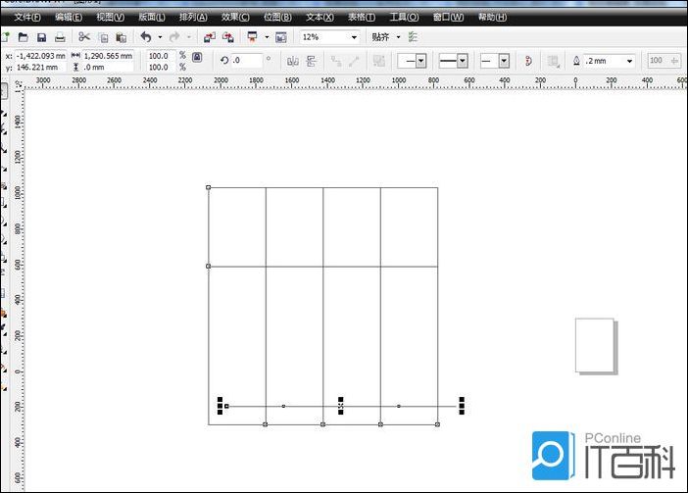The width and height of the screenshot is (688, 493).
Task: Click the center X handle of selected line
Action: [x=341, y=406]
